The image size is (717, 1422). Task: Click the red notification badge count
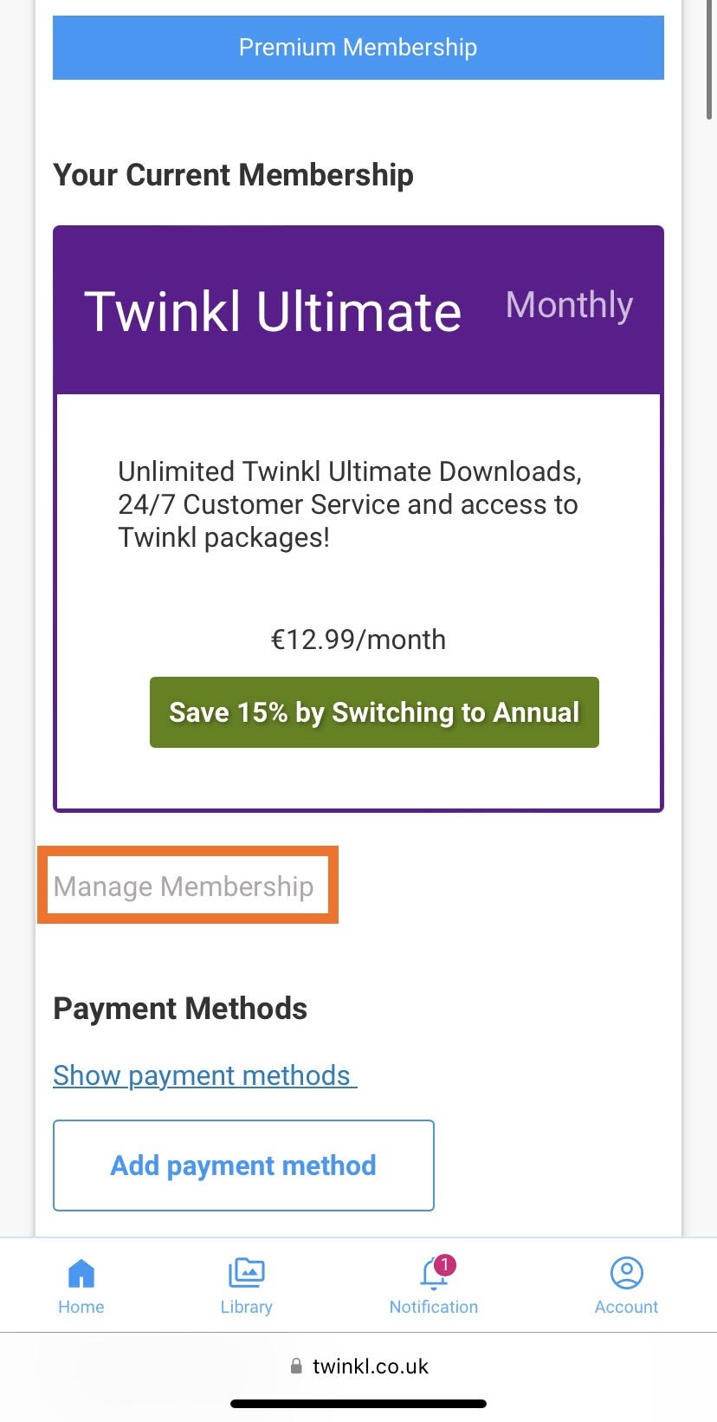coord(445,1265)
